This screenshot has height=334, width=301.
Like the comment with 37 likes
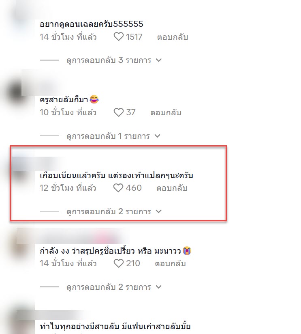119,112
